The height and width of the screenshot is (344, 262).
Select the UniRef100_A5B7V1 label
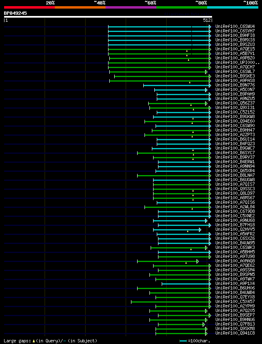click(235, 54)
